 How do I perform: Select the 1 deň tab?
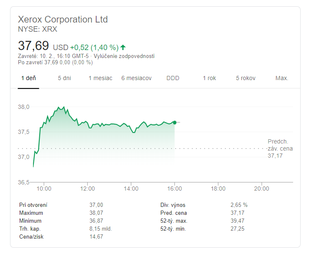[x=28, y=78]
